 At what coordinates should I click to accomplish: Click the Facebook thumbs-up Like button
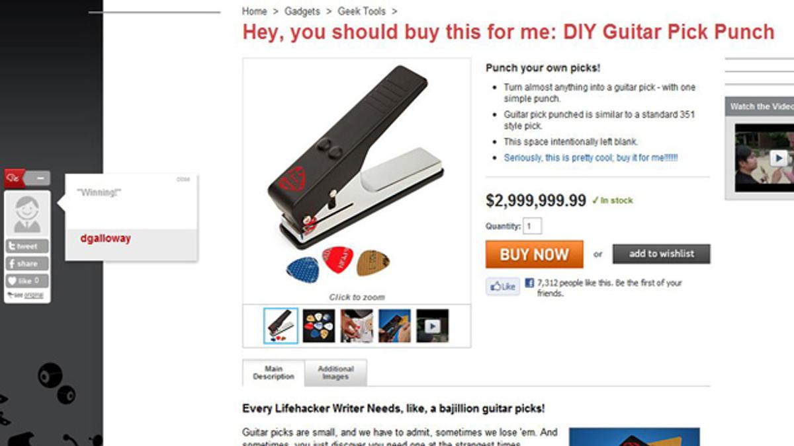[503, 287]
